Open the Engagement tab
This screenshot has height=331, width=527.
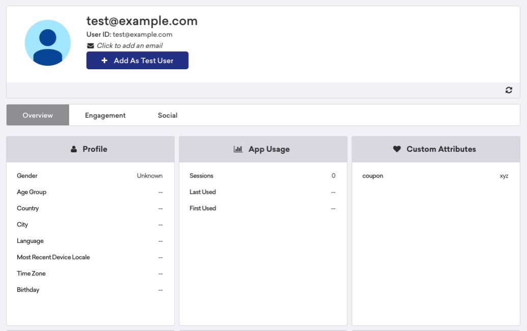pos(105,115)
